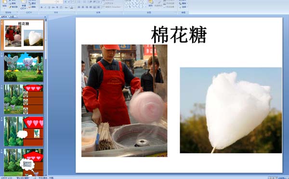This screenshot has height=179, width=289.
Task: Click the font color icon
Action: [72, 7]
